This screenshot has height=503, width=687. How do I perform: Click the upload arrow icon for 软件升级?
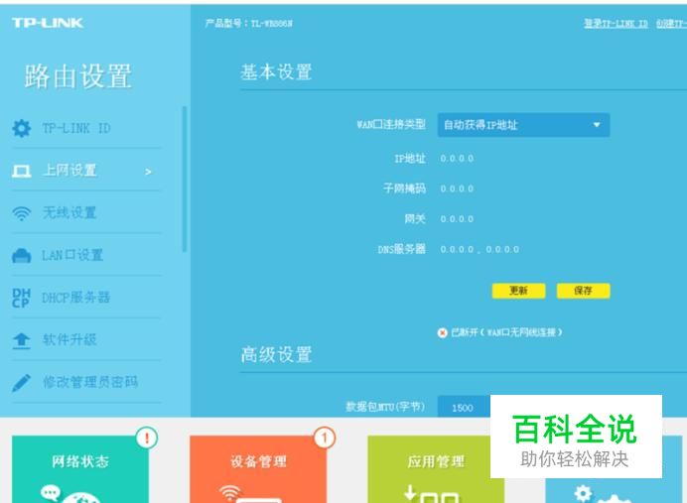click(x=21, y=340)
